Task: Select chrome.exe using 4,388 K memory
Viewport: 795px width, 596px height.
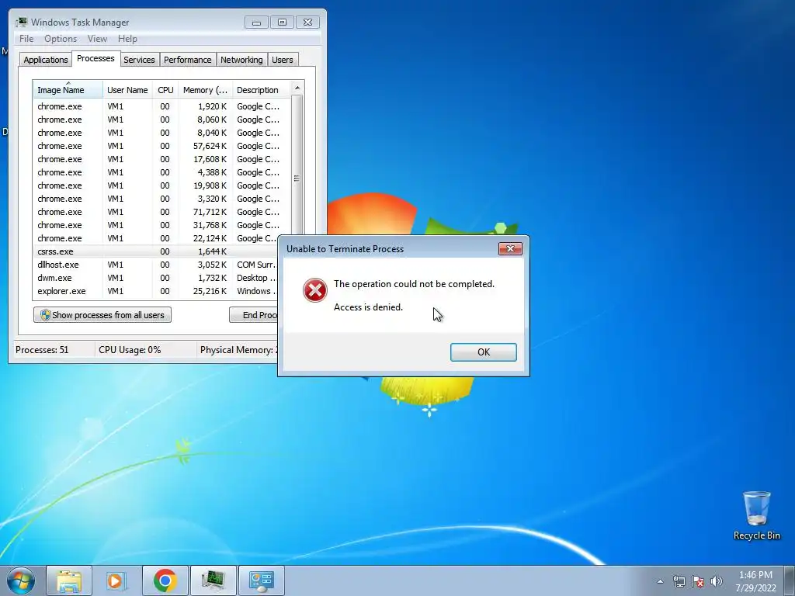Action: (x=162, y=172)
